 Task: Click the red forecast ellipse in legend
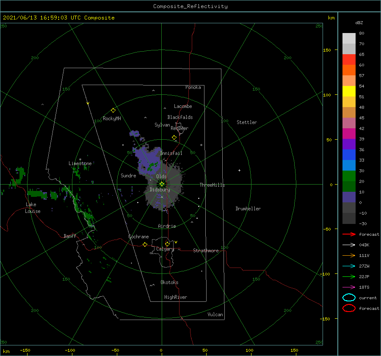[349, 308]
